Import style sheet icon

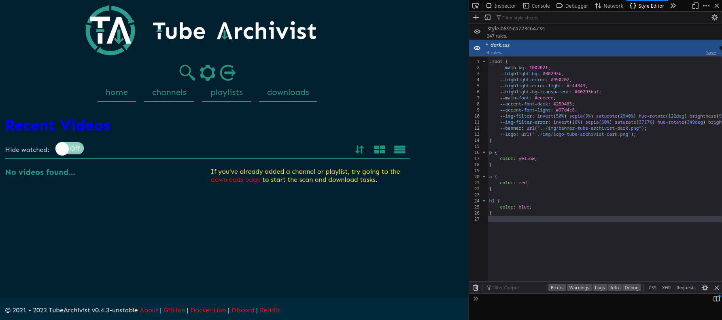click(x=488, y=17)
